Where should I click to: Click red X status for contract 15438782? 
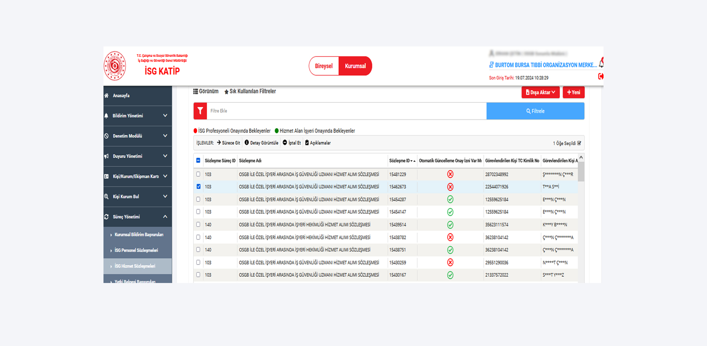pos(450,237)
